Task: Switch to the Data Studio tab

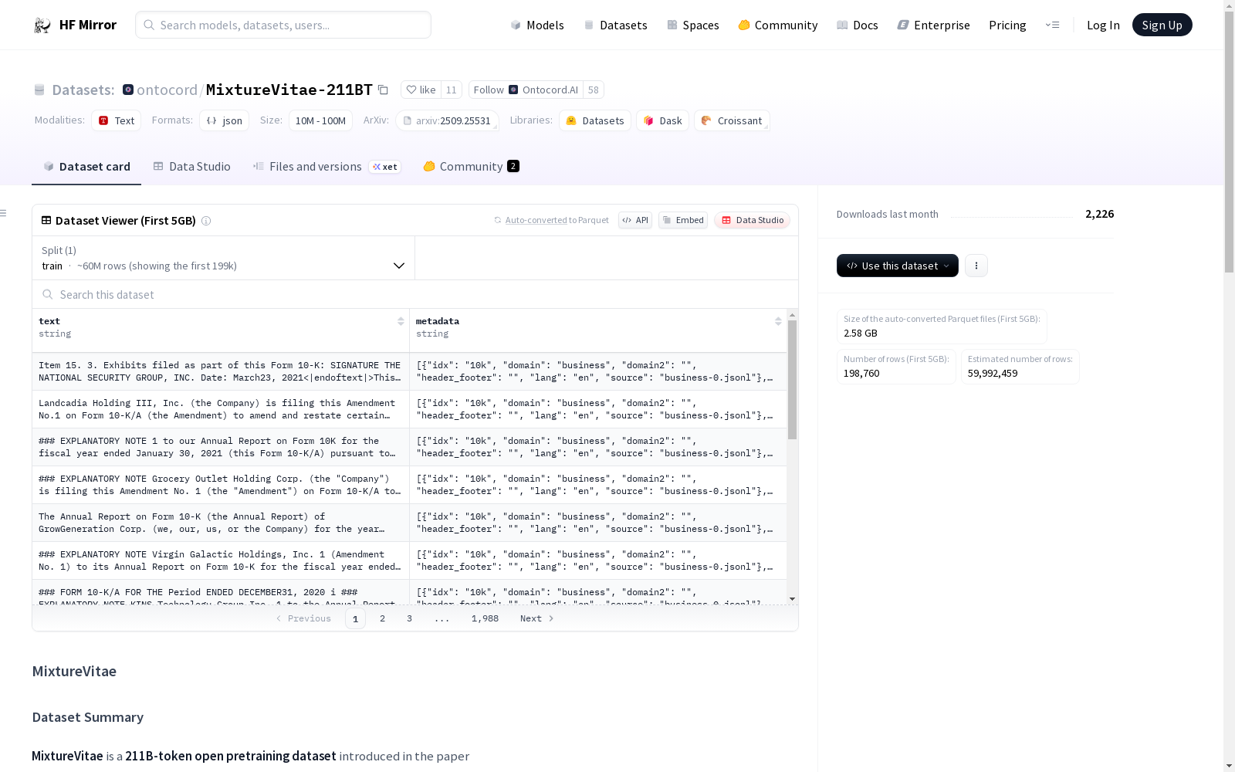Action: click(x=192, y=167)
